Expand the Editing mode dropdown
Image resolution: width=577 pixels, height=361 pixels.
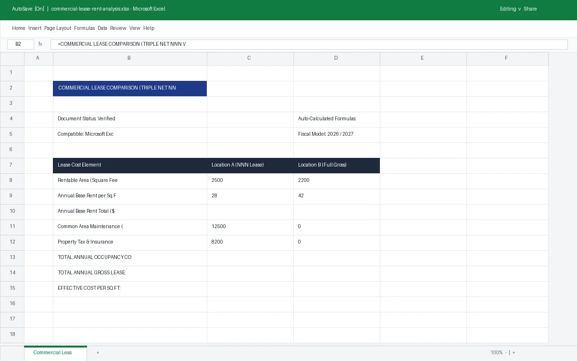pos(511,9)
